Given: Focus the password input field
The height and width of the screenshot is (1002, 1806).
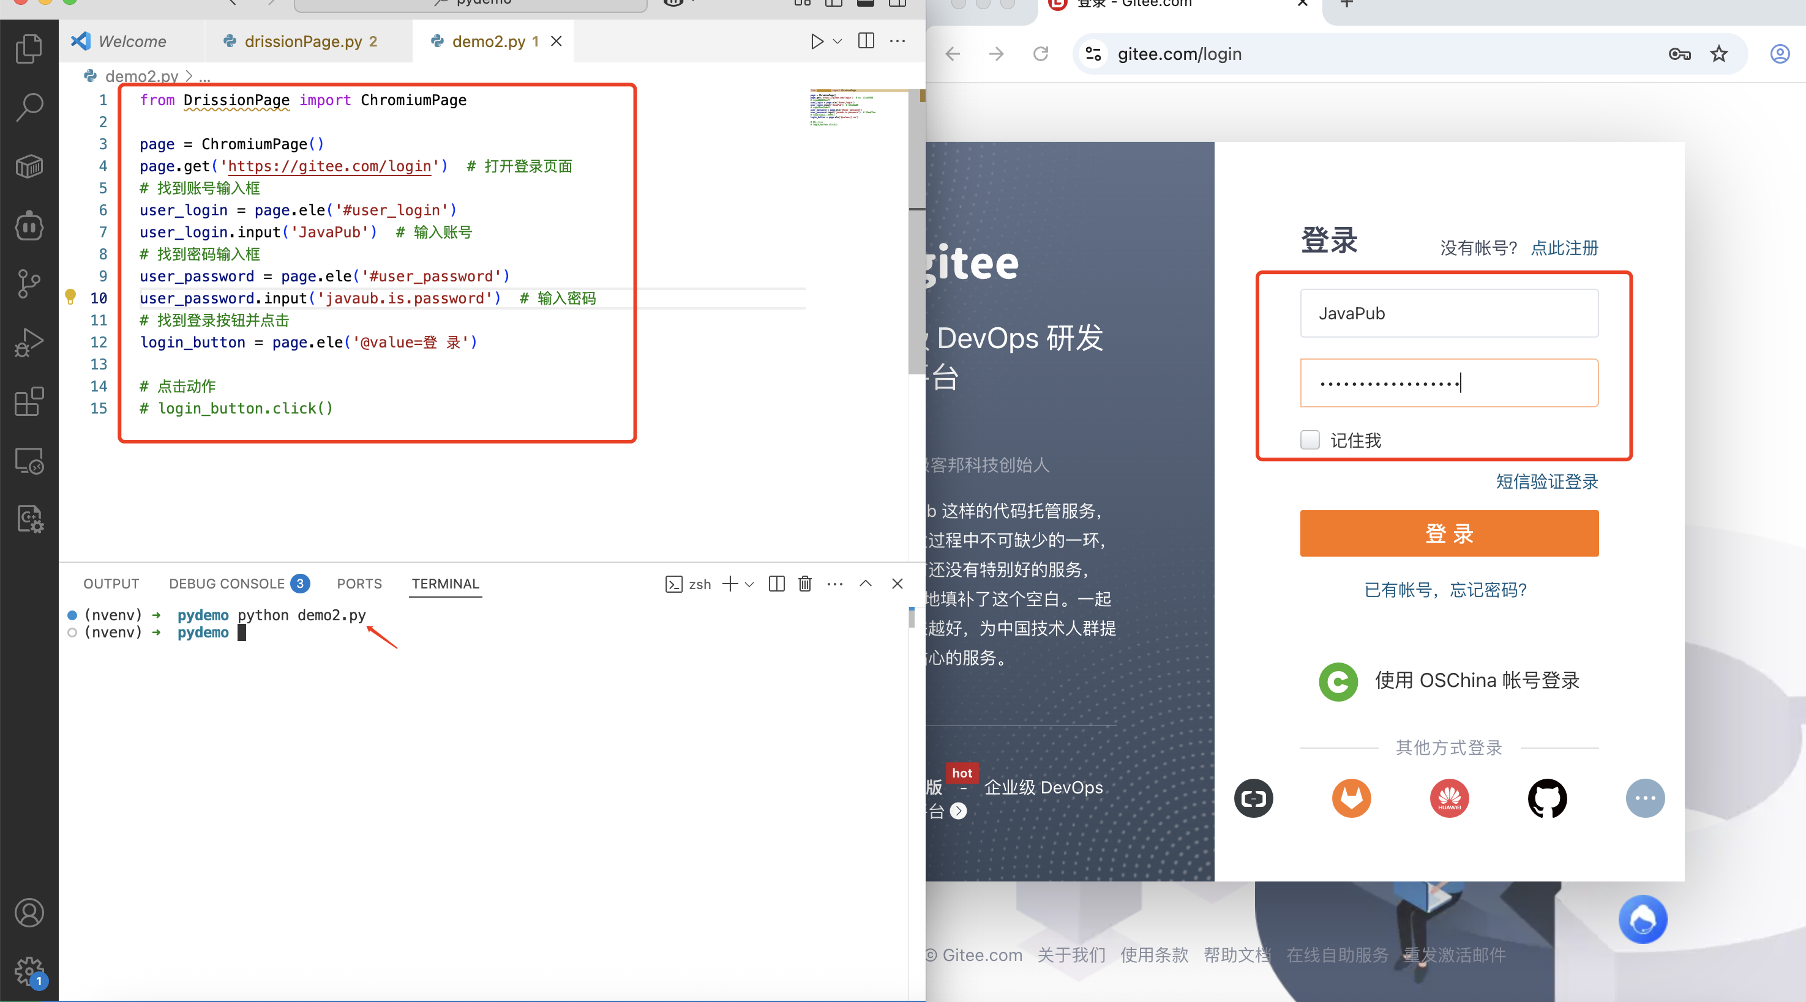Looking at the screenshot, I should tap(1449, 382).
